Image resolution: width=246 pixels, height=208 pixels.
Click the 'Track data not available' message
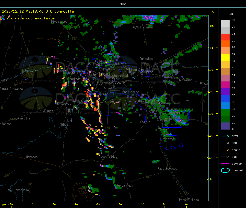coord(28,18)
